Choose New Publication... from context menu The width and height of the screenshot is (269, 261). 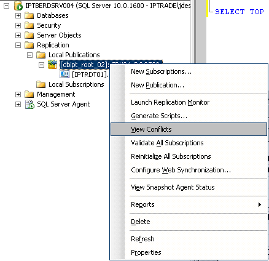[x=189, y=85]
